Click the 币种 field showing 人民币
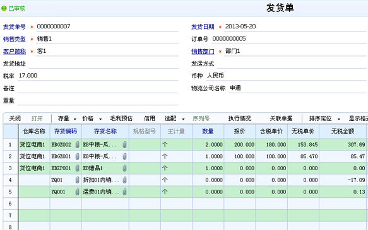This screenshot has width=368, height=230. click(286, 76)
